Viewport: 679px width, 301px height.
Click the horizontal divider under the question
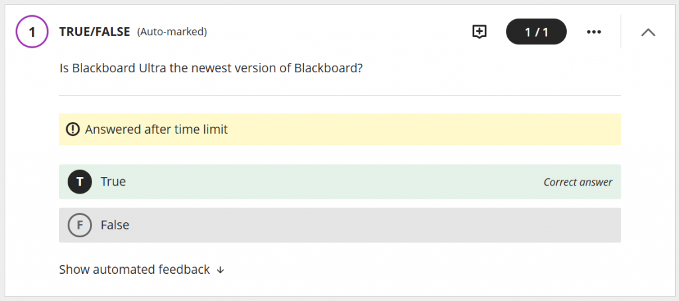339,96
